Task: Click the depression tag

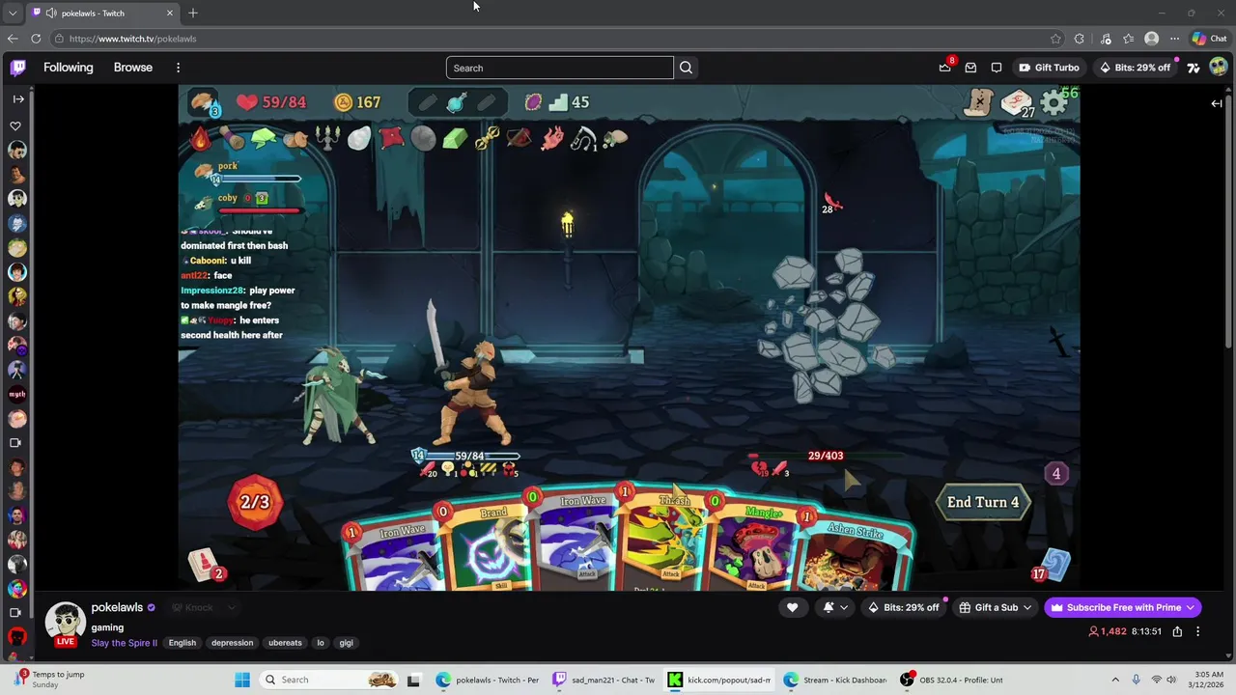Action: (x=232, y=643)
